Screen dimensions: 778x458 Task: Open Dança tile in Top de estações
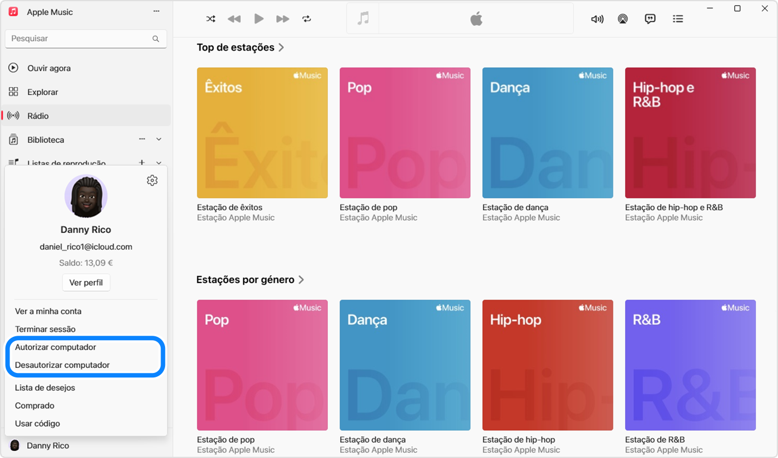click(x=548, y=133)
